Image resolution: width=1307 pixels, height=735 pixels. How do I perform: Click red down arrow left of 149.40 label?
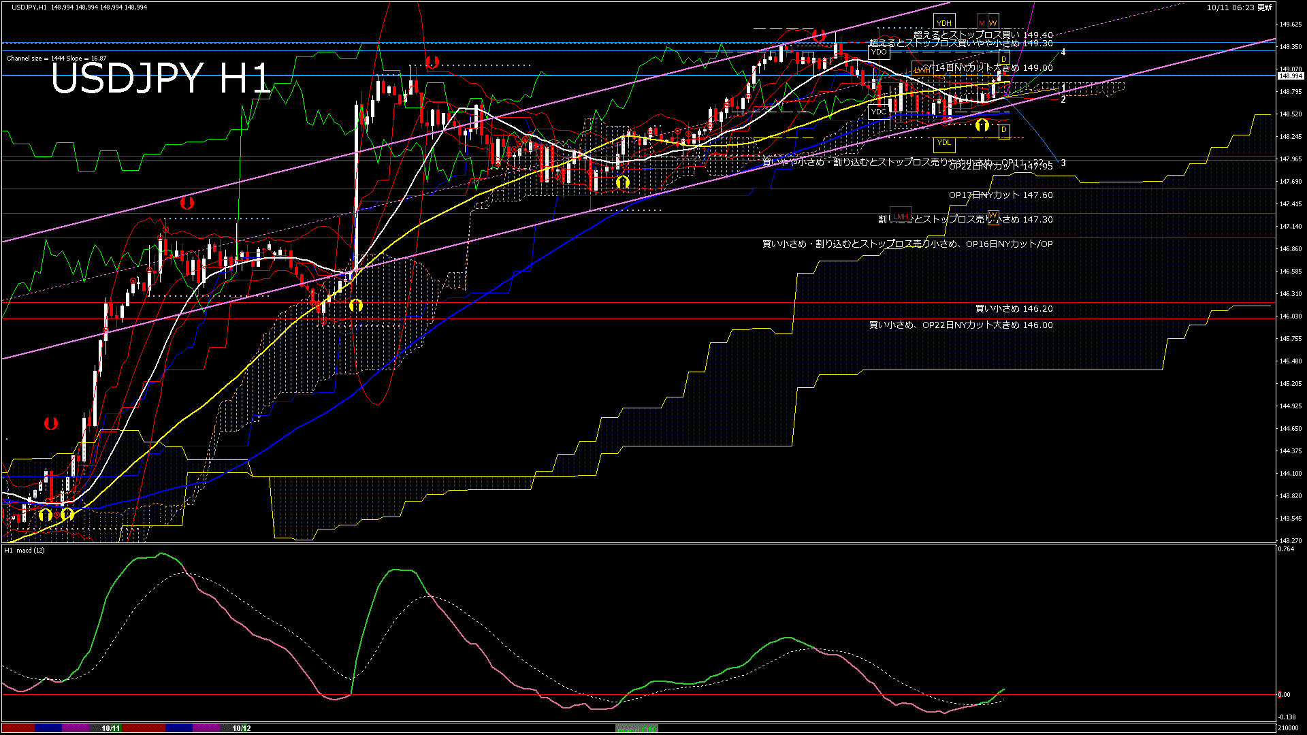(819, 35)
